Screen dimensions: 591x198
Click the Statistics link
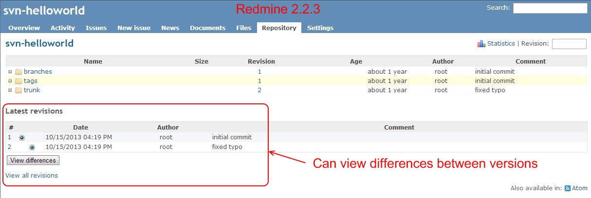tap(501, 44)
